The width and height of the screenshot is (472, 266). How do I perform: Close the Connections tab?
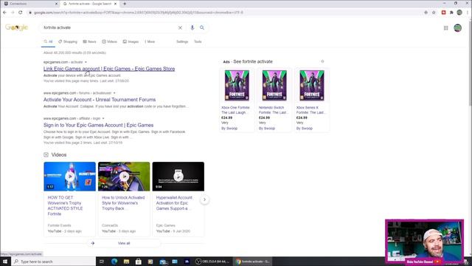click(x=56, y=4)
